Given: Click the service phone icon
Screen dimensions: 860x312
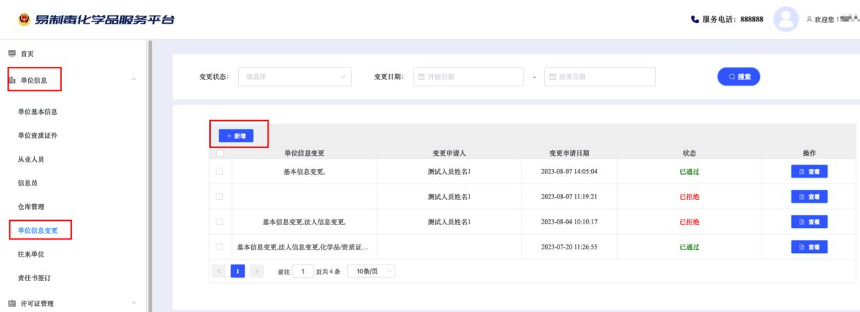Looking at the screenshot, I should point(695,19).
